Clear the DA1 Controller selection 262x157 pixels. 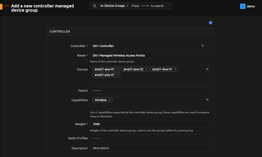pos(202,46)
